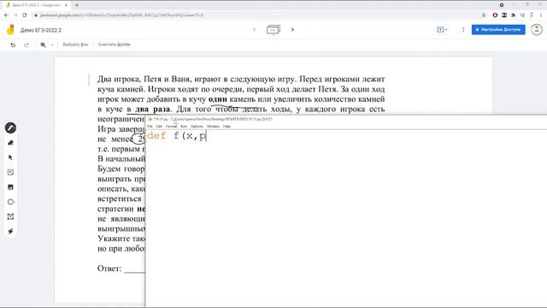Close the Jamboard browser tab
This screenshot has width=547, height=308.
66,5
